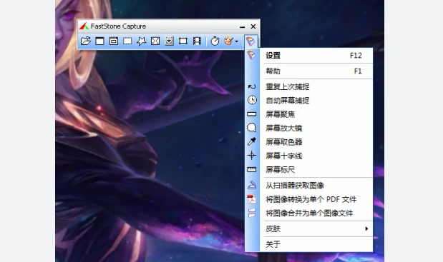Click the clock icon beside 自动屏幕捕捉
Viewport: 443px width, 262px height.
[x=252, y=100]
